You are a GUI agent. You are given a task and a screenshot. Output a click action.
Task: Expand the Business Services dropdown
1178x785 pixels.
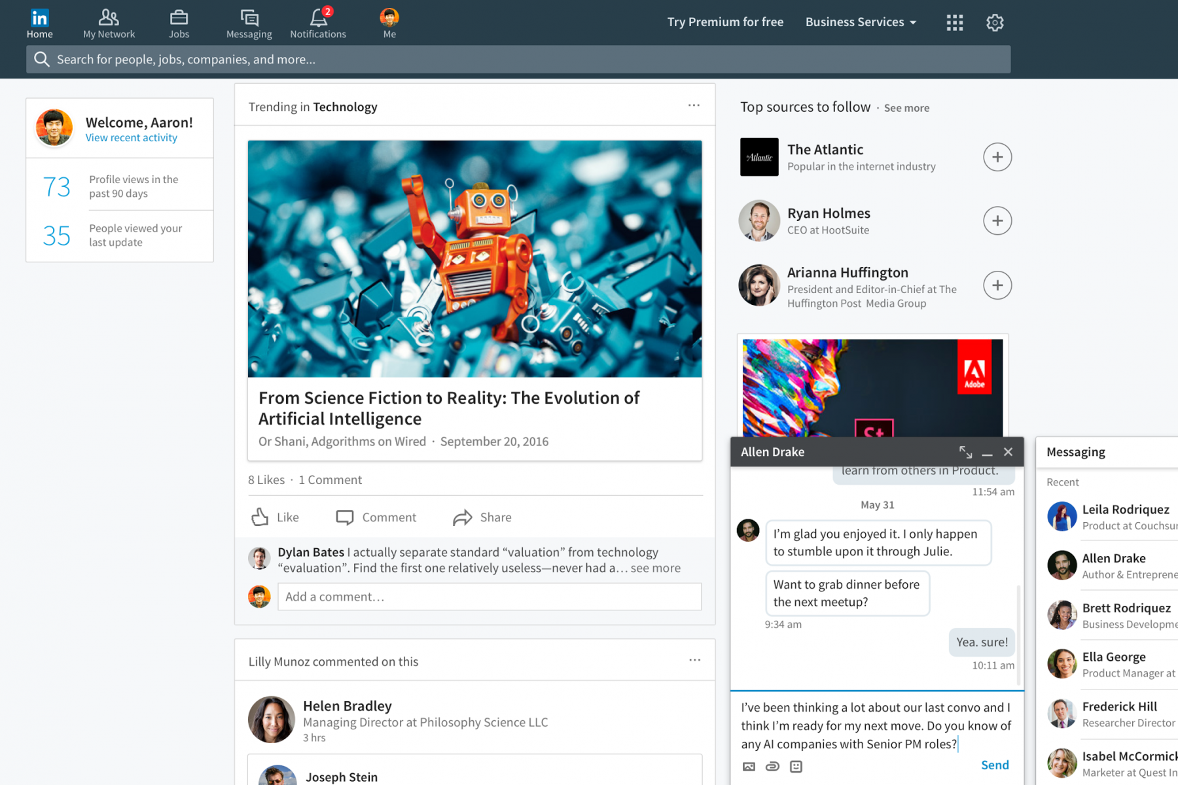click(x=860, y=22)
